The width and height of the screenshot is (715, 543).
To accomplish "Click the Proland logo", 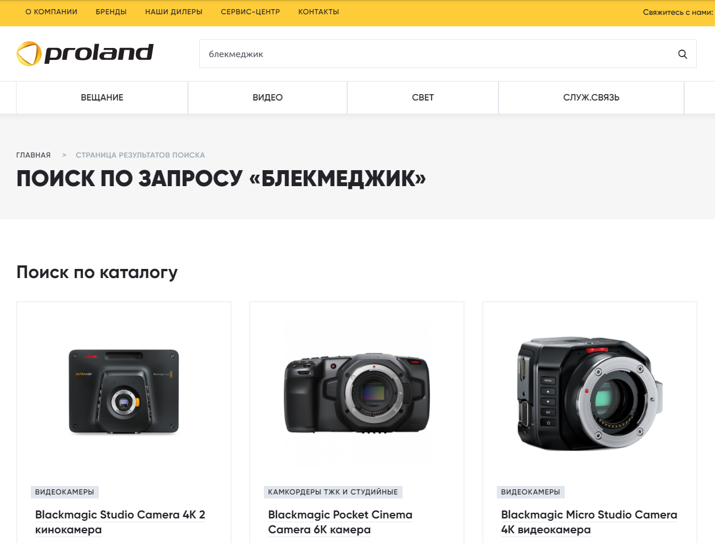I will pos(85,54).
